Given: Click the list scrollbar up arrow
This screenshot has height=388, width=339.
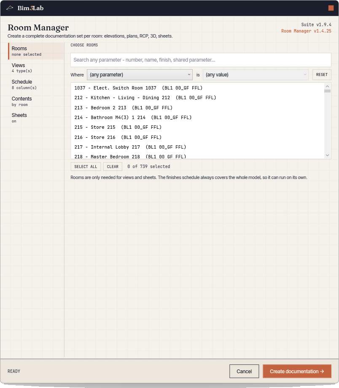Looking at the screenshot, I should [327, 86].
